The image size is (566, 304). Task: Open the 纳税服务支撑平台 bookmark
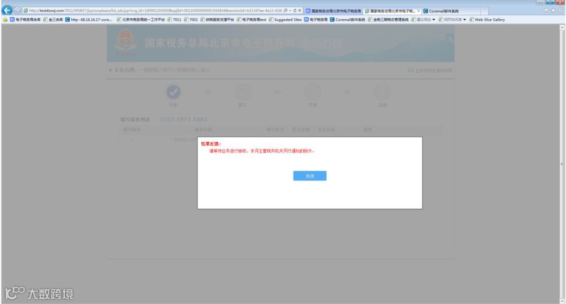pyautogui.click(x=217, y=20)
